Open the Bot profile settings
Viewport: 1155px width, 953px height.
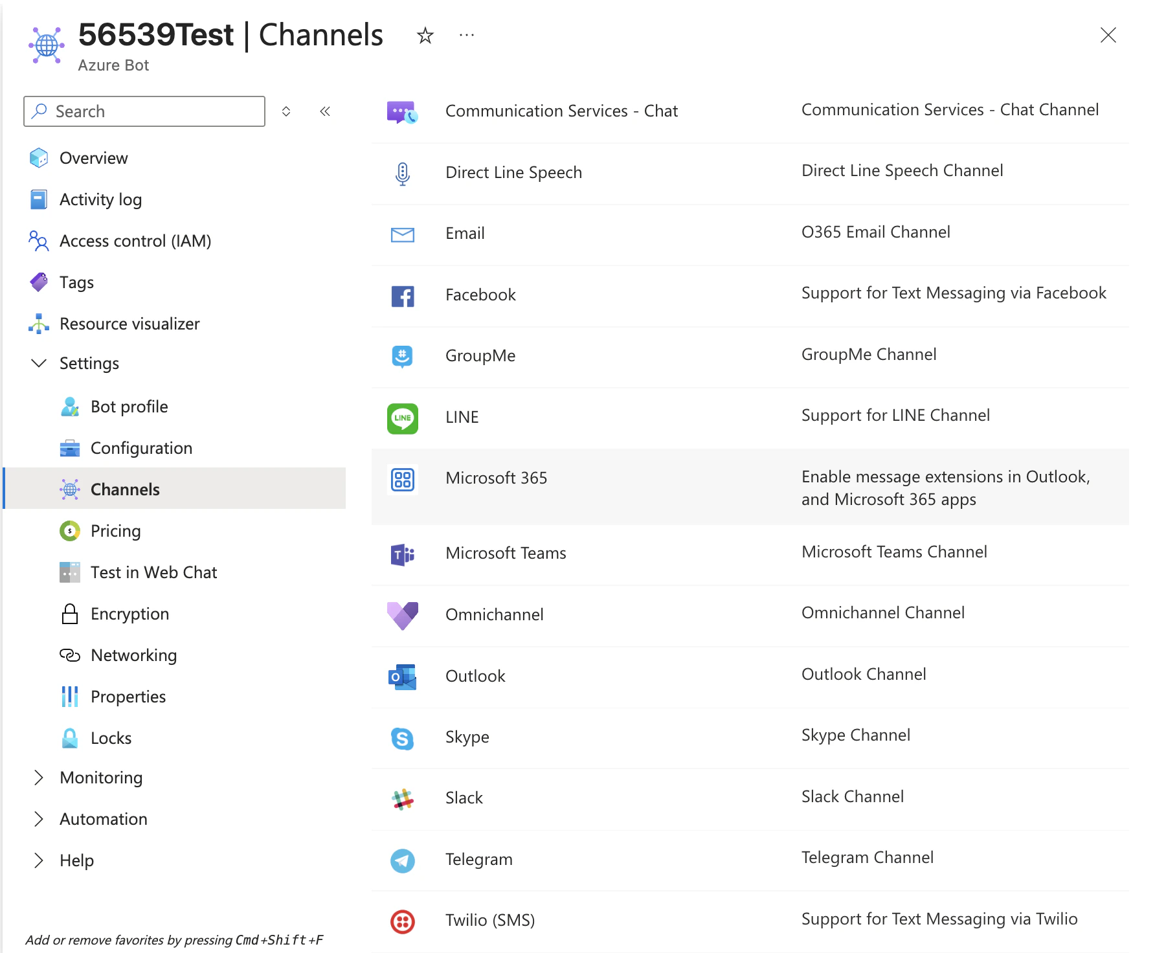point(128,407)
